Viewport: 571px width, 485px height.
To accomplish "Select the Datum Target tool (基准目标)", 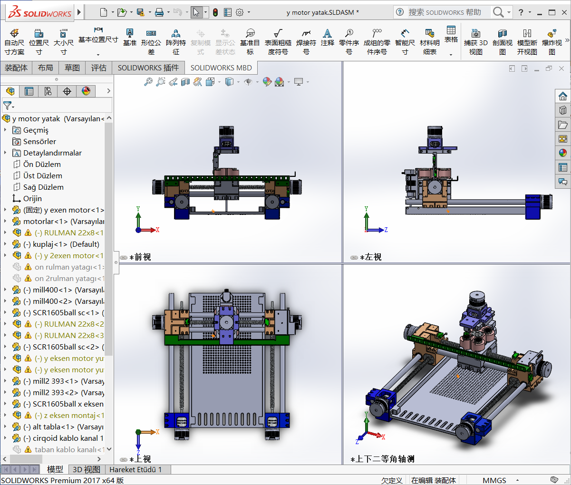I will click(x=250, y=41).
